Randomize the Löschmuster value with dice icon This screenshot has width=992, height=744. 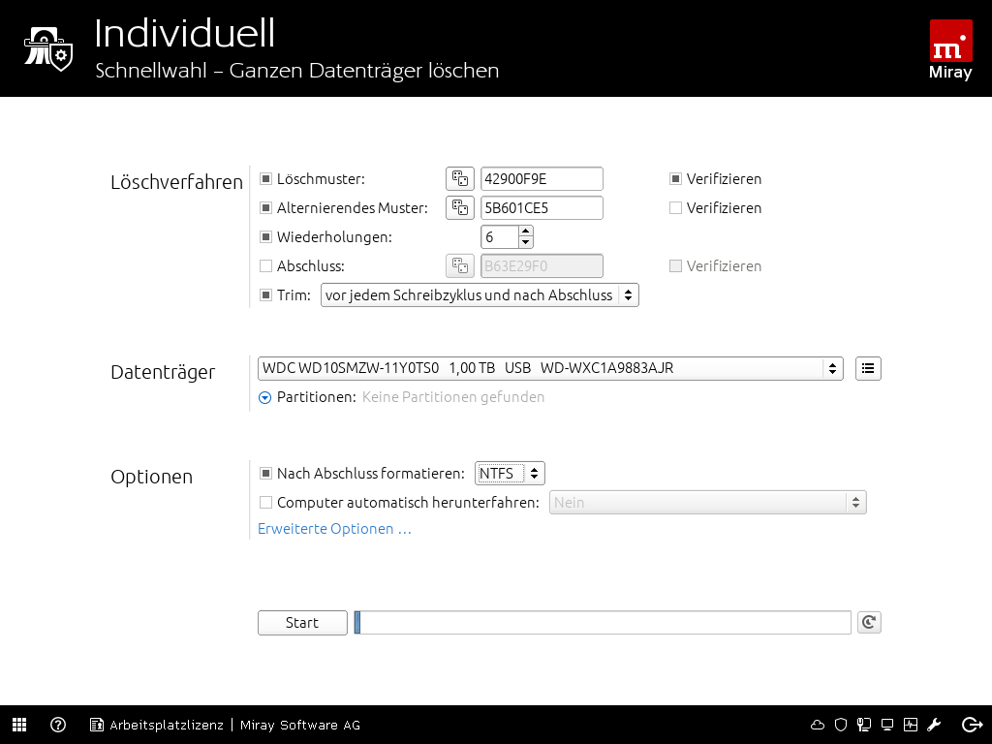[460, 179]
